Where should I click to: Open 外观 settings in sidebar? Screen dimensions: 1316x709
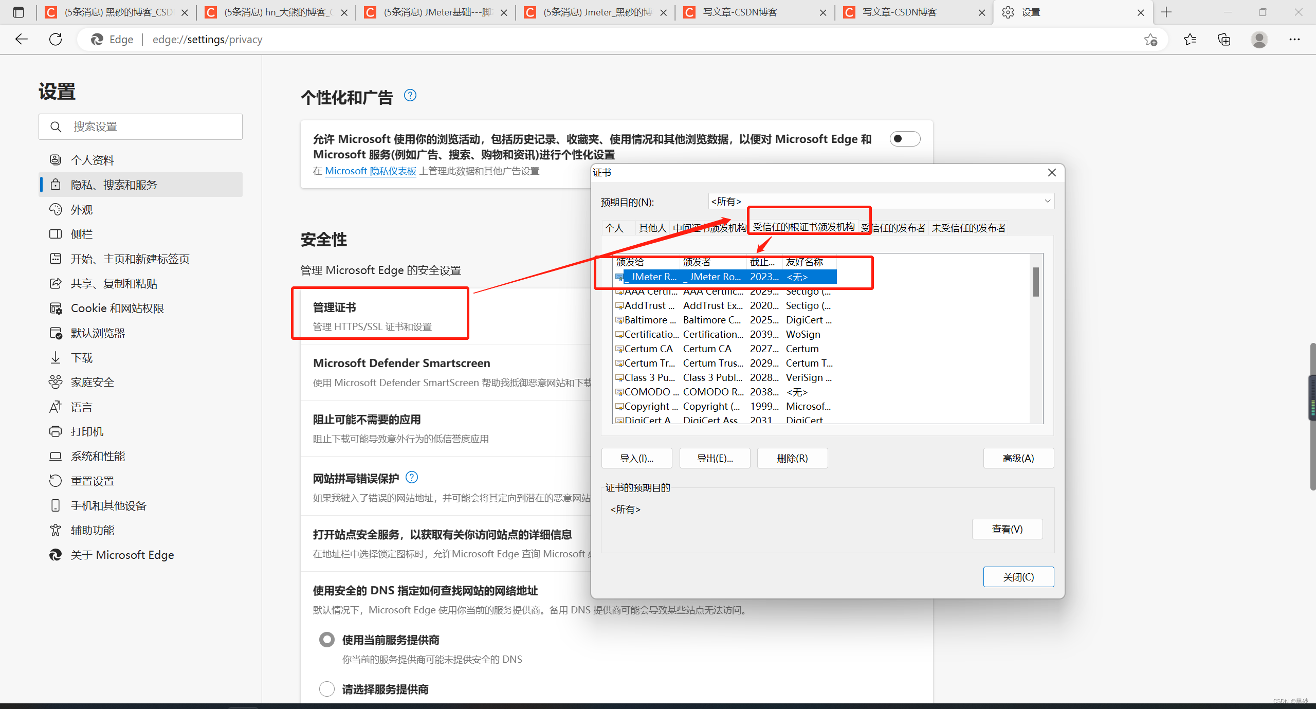pos(82,210)
